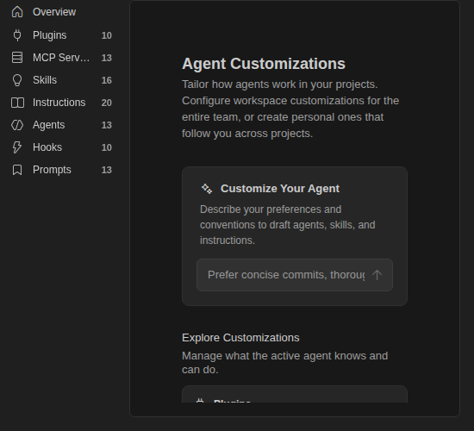Click the Prompts bookmark icon
This screenshot has height=431, width=474.
tap(17, 170)
